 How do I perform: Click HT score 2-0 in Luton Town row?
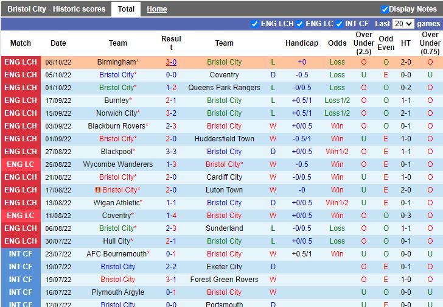[x=406, y=190]
